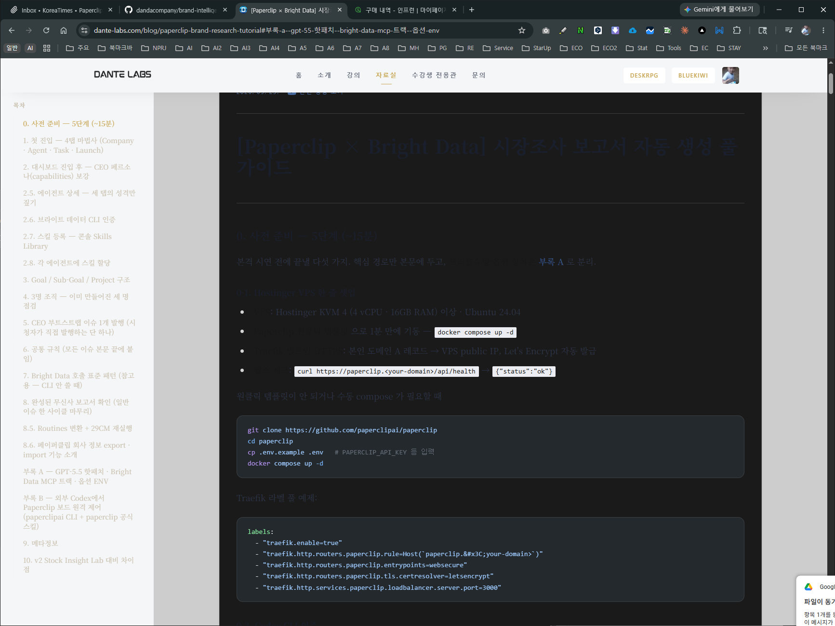Go back using the browser back arrow
The image size is (835, 626).
coord(12,30)
